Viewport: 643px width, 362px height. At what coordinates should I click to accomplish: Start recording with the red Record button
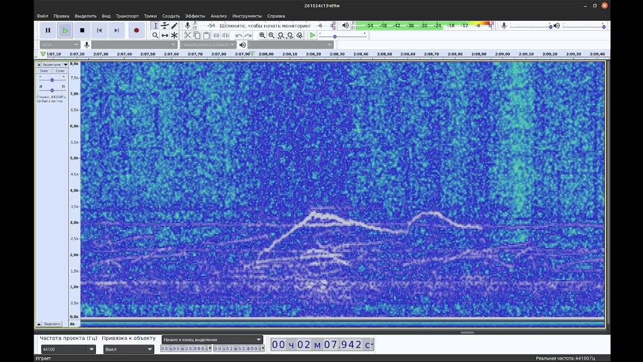(x=136, y=30)
